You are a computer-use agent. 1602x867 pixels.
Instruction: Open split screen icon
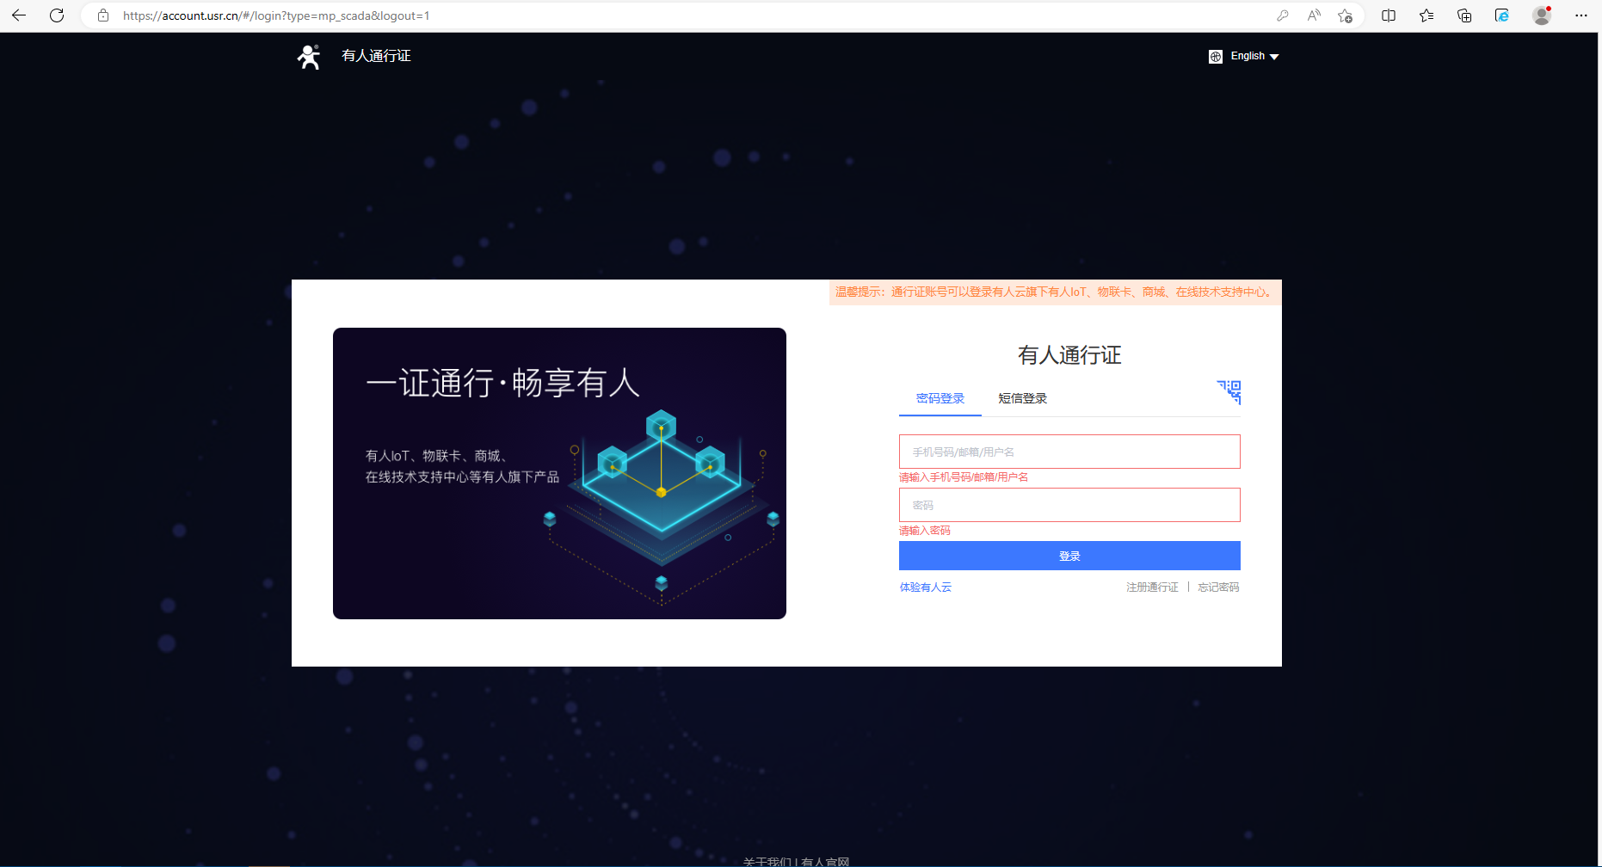[x=1389, y=15]
